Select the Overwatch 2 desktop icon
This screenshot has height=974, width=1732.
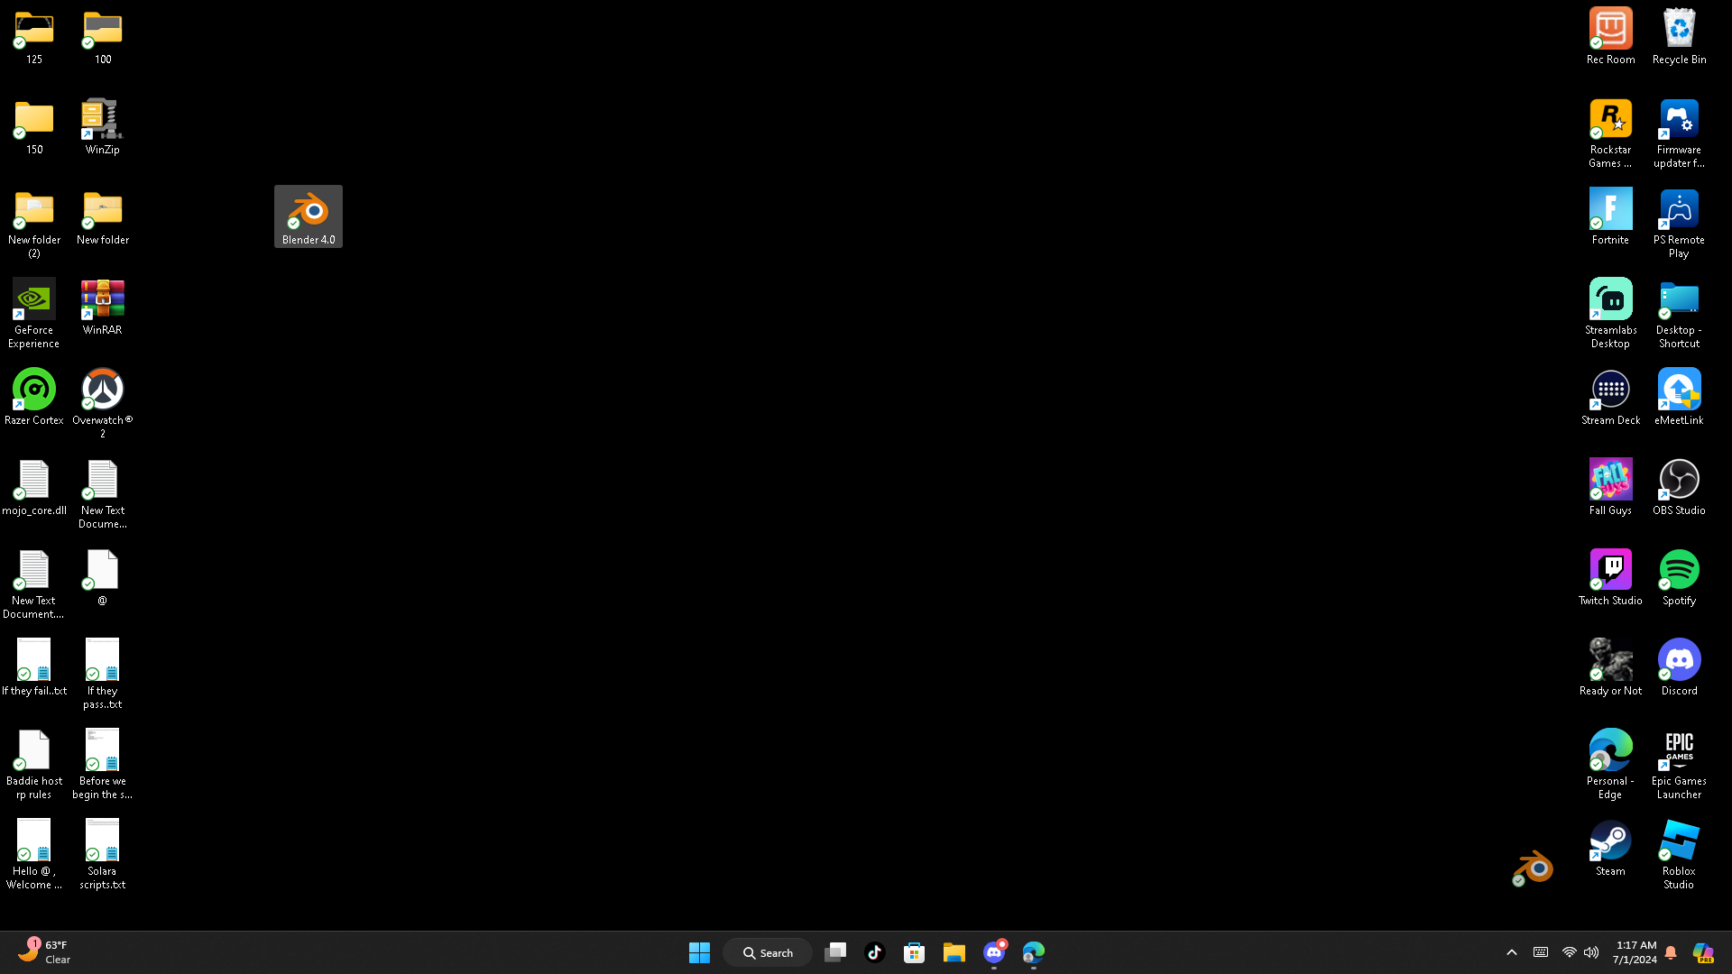[x=103, y=404]
